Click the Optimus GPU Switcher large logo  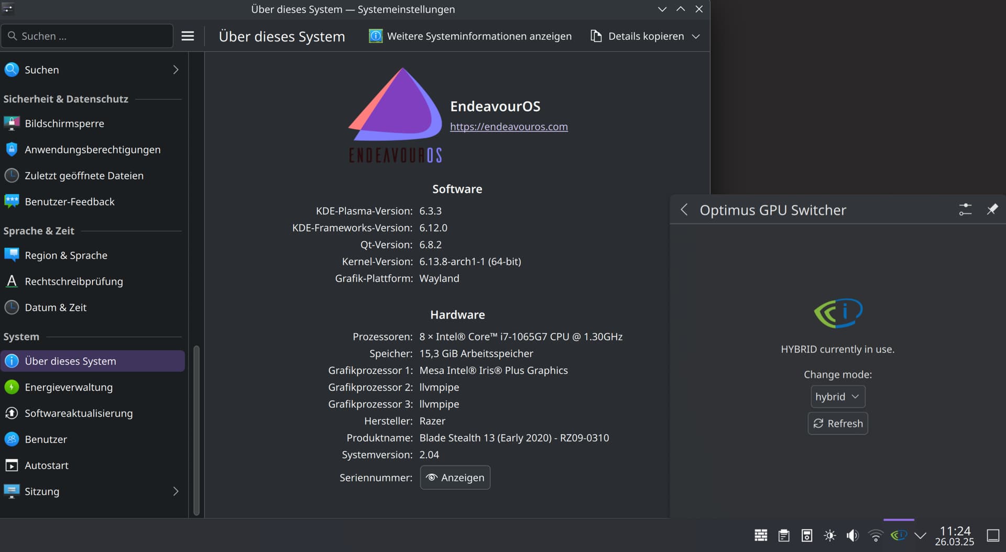point(838,313)
